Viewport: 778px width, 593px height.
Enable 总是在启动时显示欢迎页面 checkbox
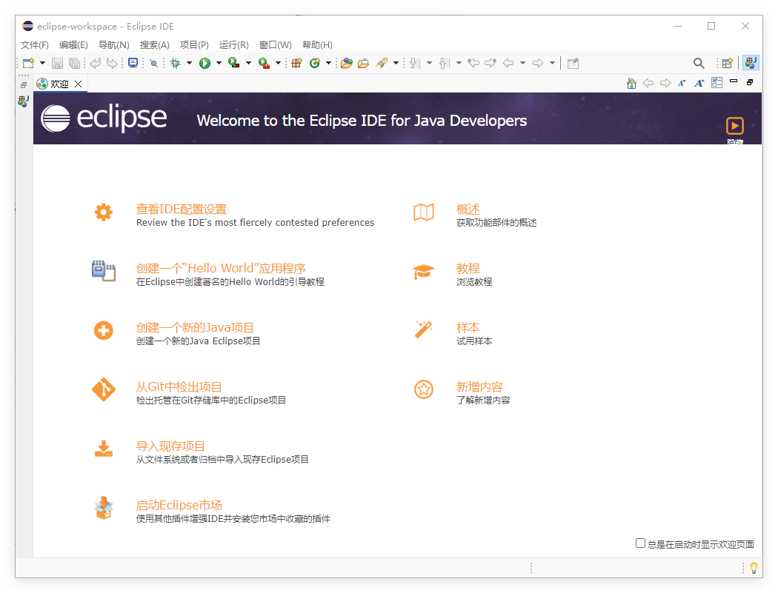pos(640,543)
